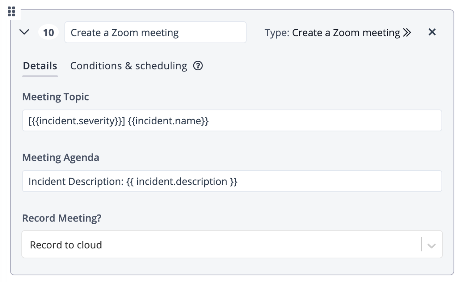Image resolution: width=459 pixels, height=282 pixels.
Task: Collapse step 10 with the chevron
Action: coord(24,32)
